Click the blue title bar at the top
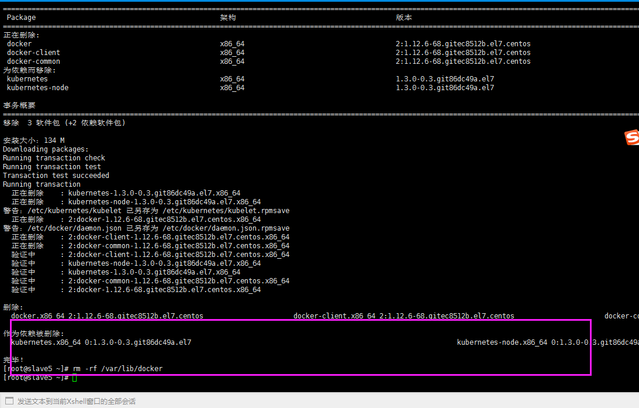This screenshot has height=408, width=639. click(319, 2)
